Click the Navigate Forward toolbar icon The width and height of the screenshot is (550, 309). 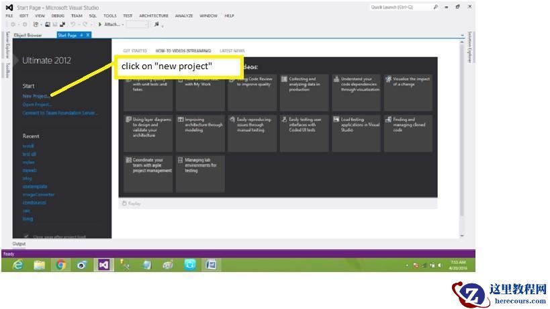coord(25,25)
